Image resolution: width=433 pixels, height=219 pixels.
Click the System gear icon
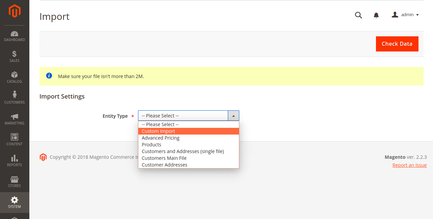pyautogui.click(x=15, y=202)
